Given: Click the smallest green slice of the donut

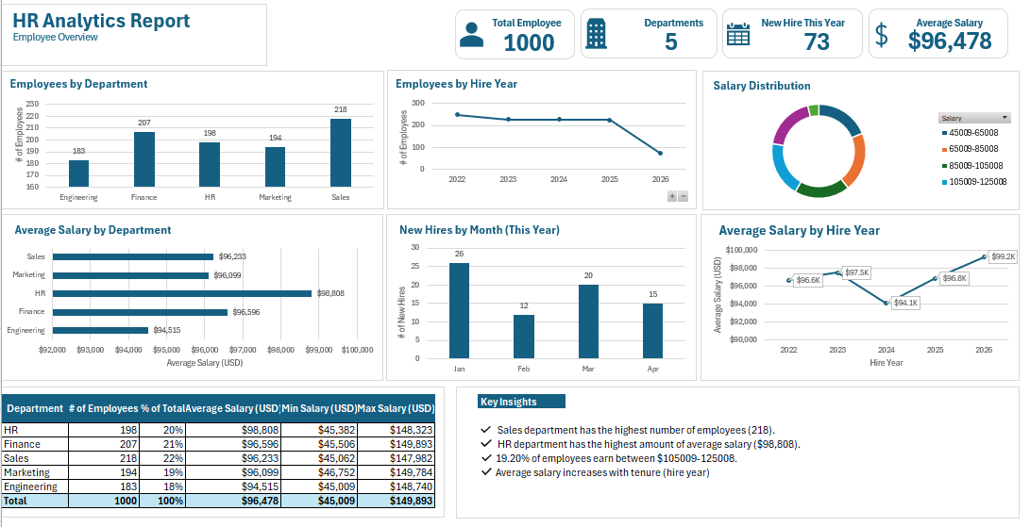Looking at the screenshot, I should click(814, 109).
